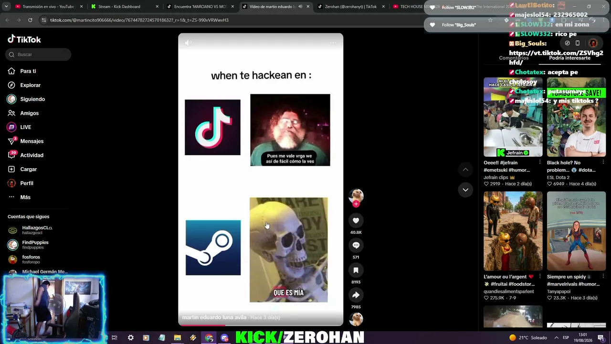Click the Buscar search field
This screenshot has width=611, height=344.
click(39, 54)
